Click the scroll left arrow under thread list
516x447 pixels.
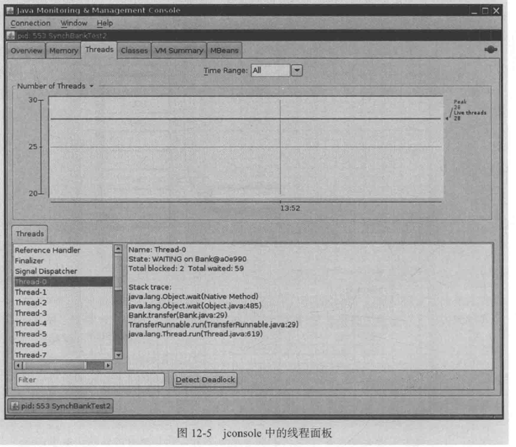[x=18, y=366]
